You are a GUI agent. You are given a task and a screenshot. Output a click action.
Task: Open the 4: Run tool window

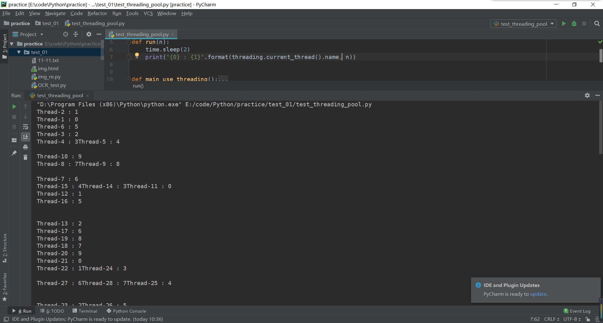22,311
